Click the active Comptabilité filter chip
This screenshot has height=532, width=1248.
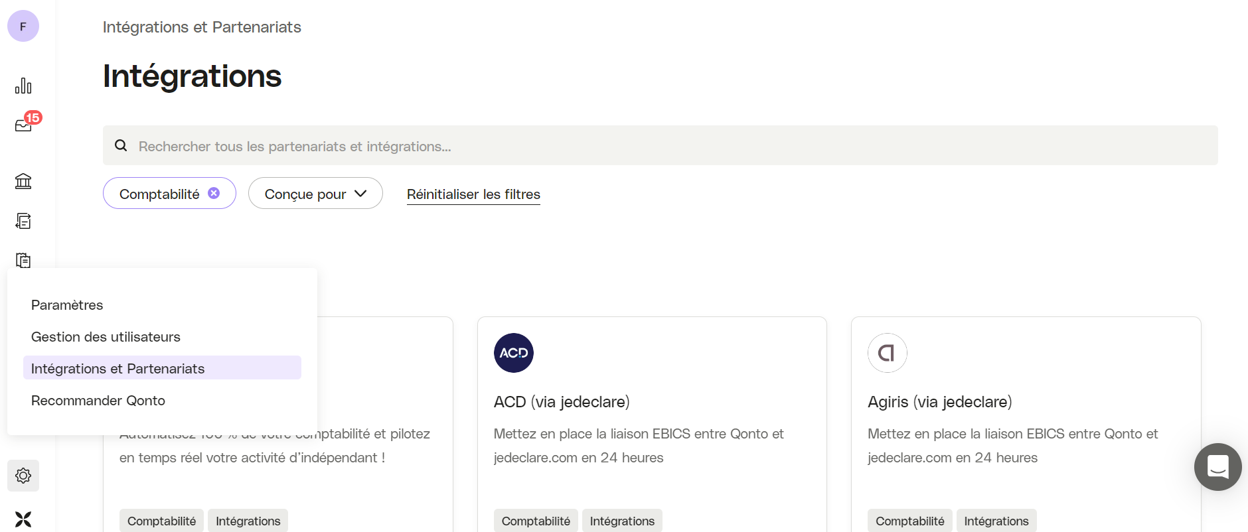click(x=169, y=193)
